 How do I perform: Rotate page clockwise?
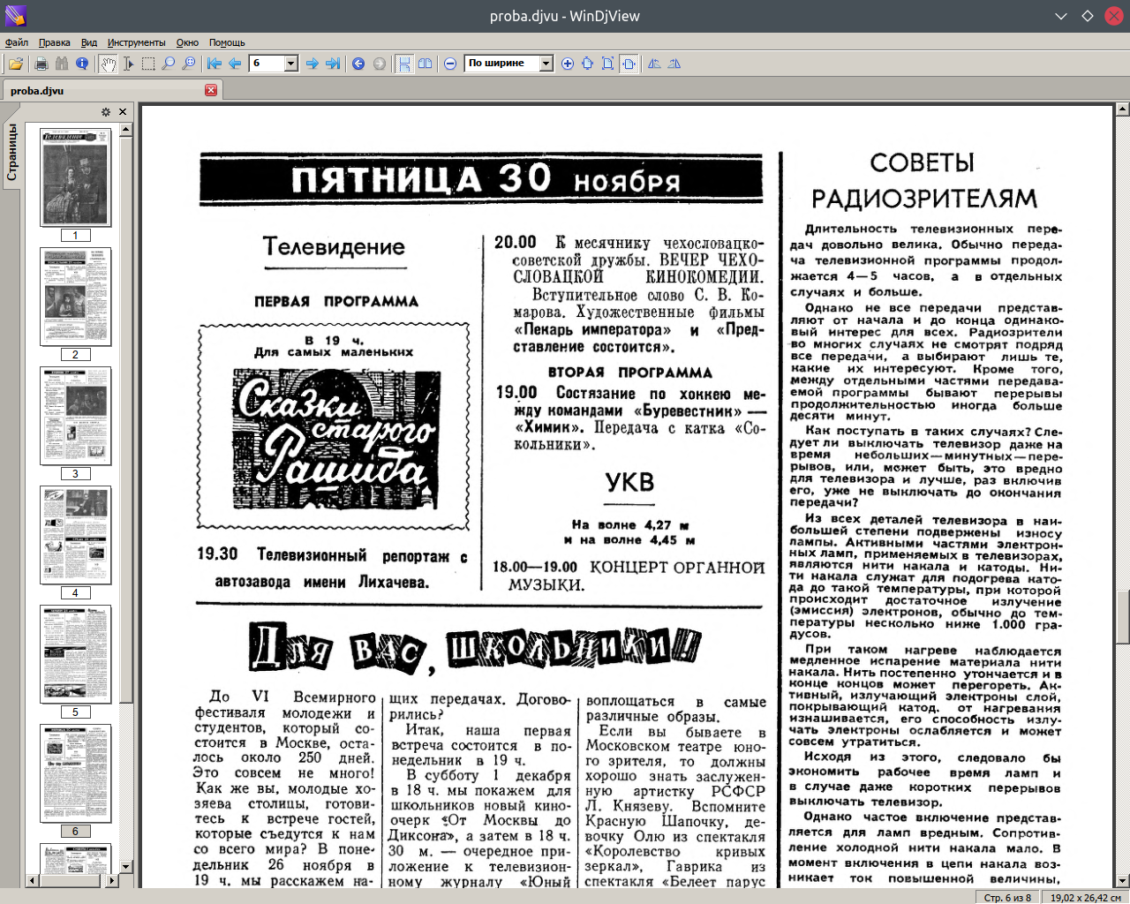pyautogui.click(x=674, y=64)
